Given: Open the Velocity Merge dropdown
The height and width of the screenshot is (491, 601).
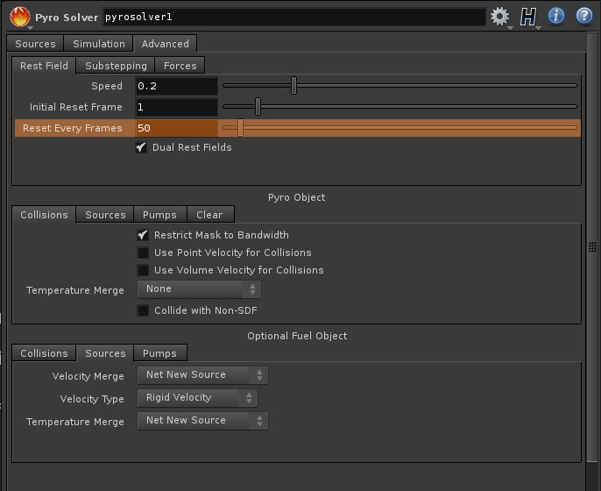Looking at the screenshot, I should tap(202, 375).
